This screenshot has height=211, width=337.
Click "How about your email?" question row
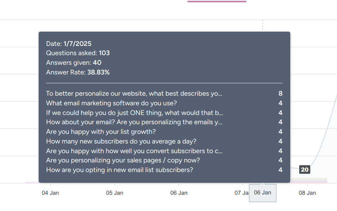coord(134,122)
